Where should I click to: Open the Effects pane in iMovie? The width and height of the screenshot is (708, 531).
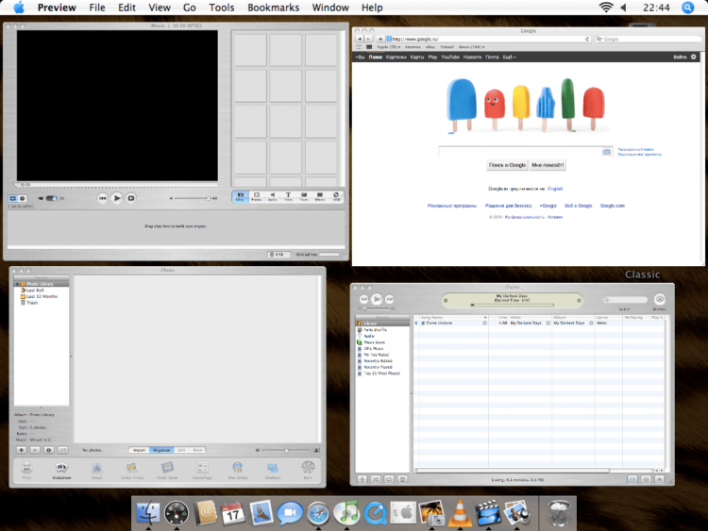(x=320, y=197)
